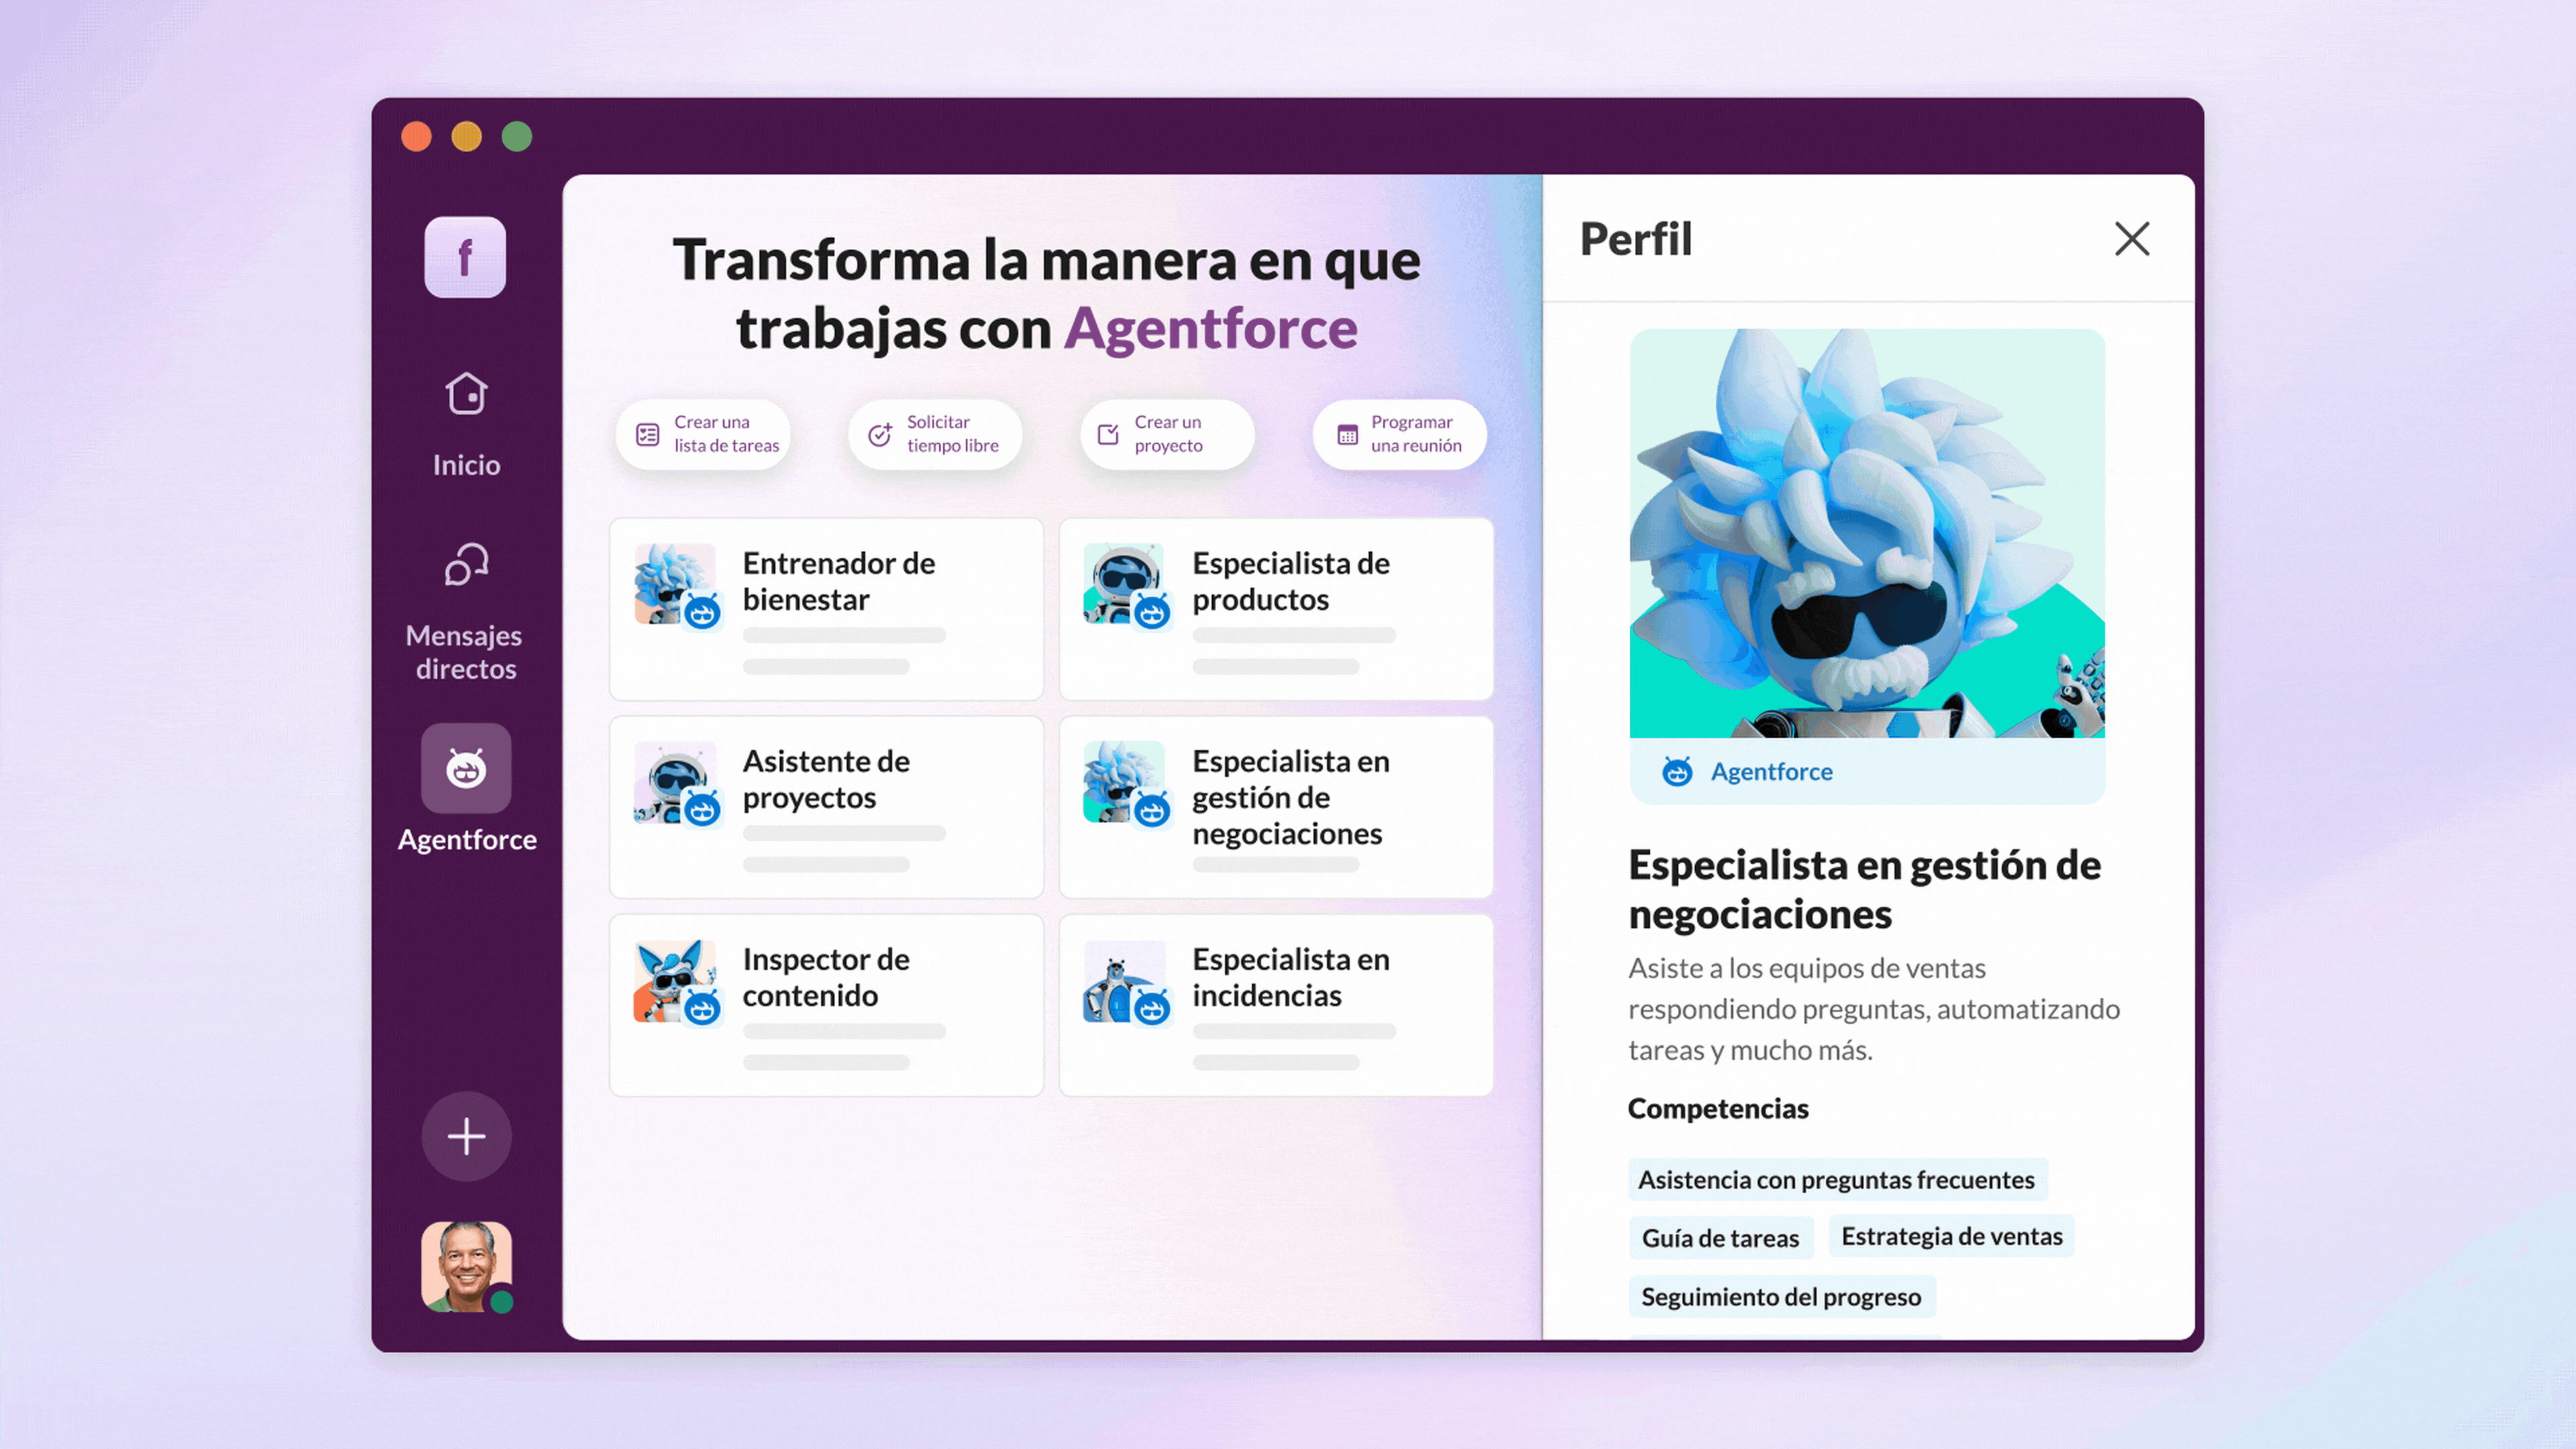The width and height of the screenshot is (2576, 1449).
Task: Close the Perfil panel
Action: 2132,239
